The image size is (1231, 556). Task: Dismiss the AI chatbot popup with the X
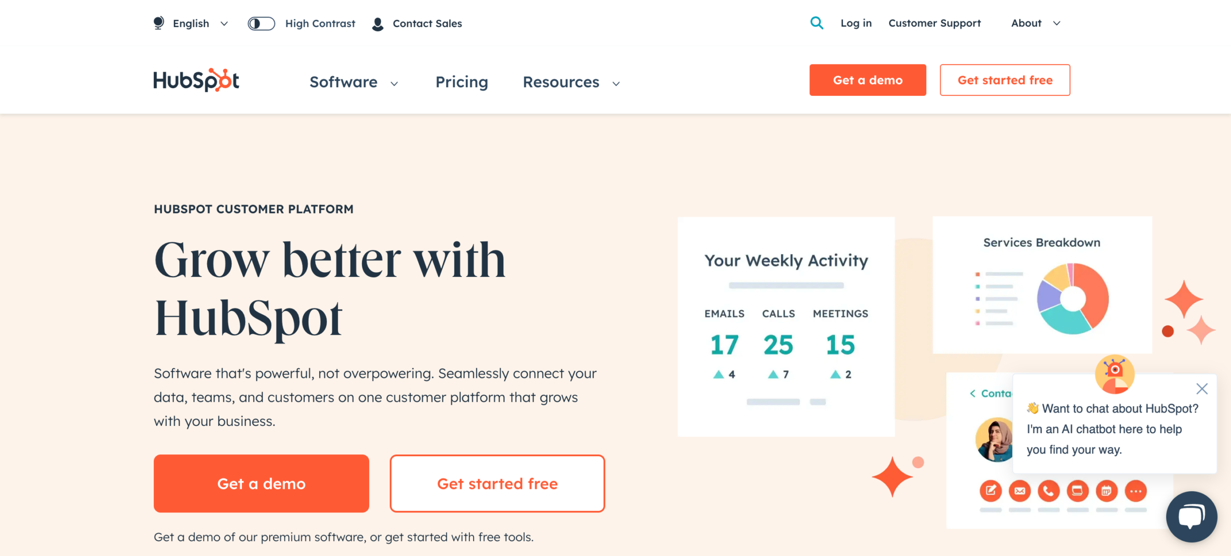tap(1202, 389)
